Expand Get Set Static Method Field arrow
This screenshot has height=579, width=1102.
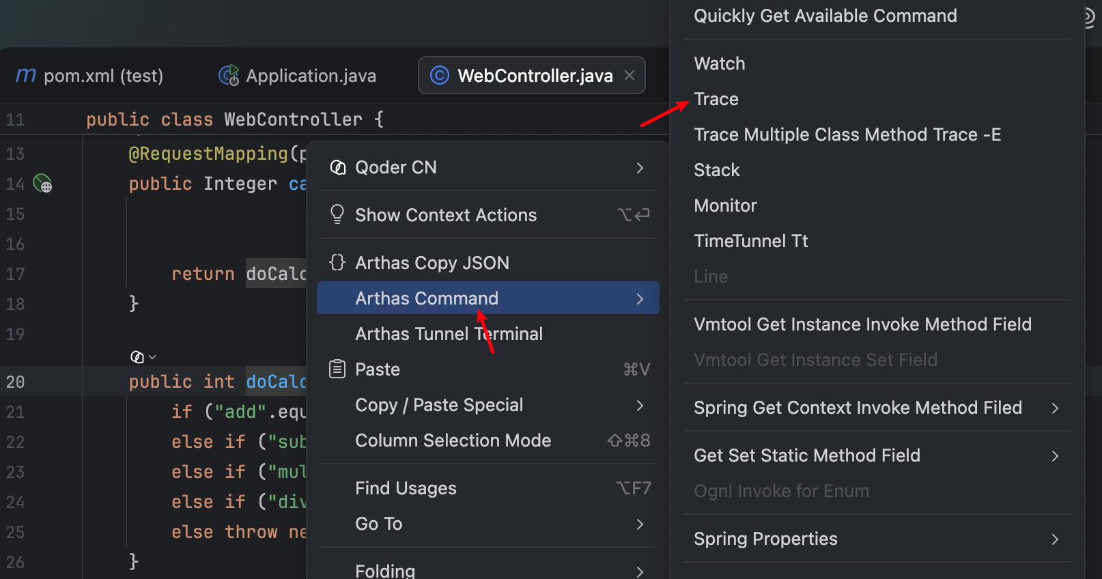[x=1055, y=456]
